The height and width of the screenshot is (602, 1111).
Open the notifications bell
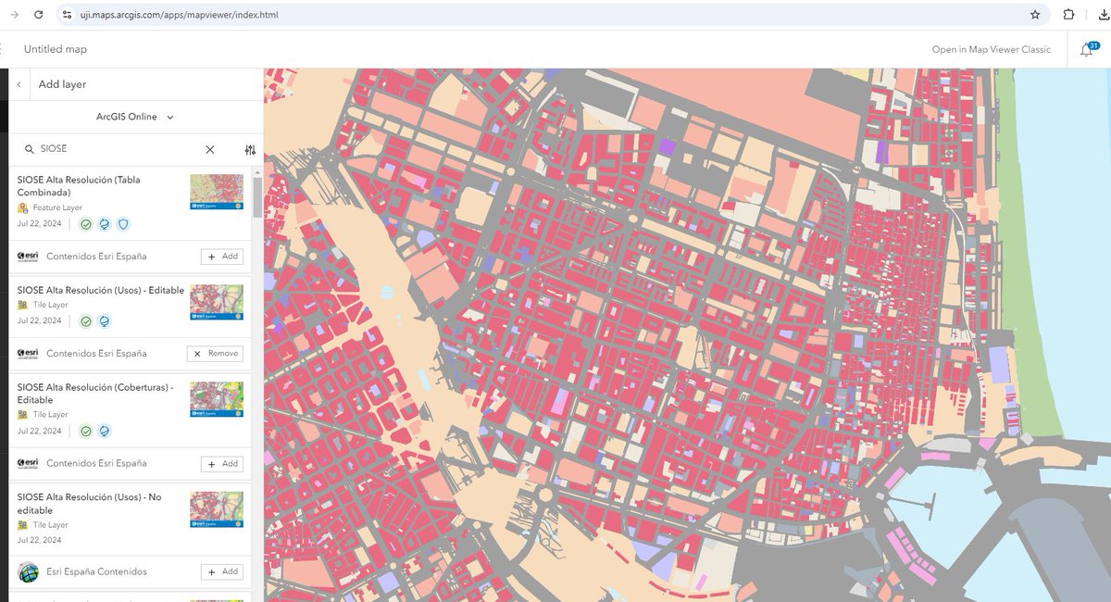pos(1086,50)
